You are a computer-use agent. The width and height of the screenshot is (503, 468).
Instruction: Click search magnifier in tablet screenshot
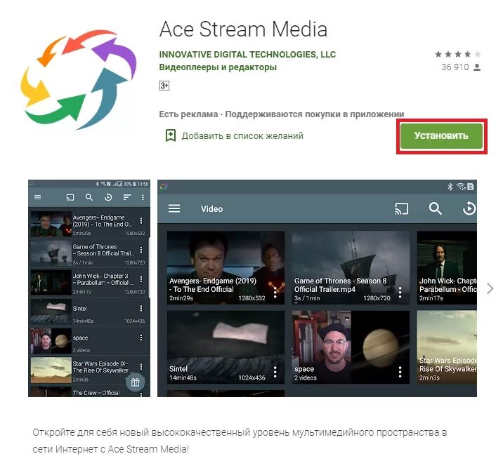[436, 208]
